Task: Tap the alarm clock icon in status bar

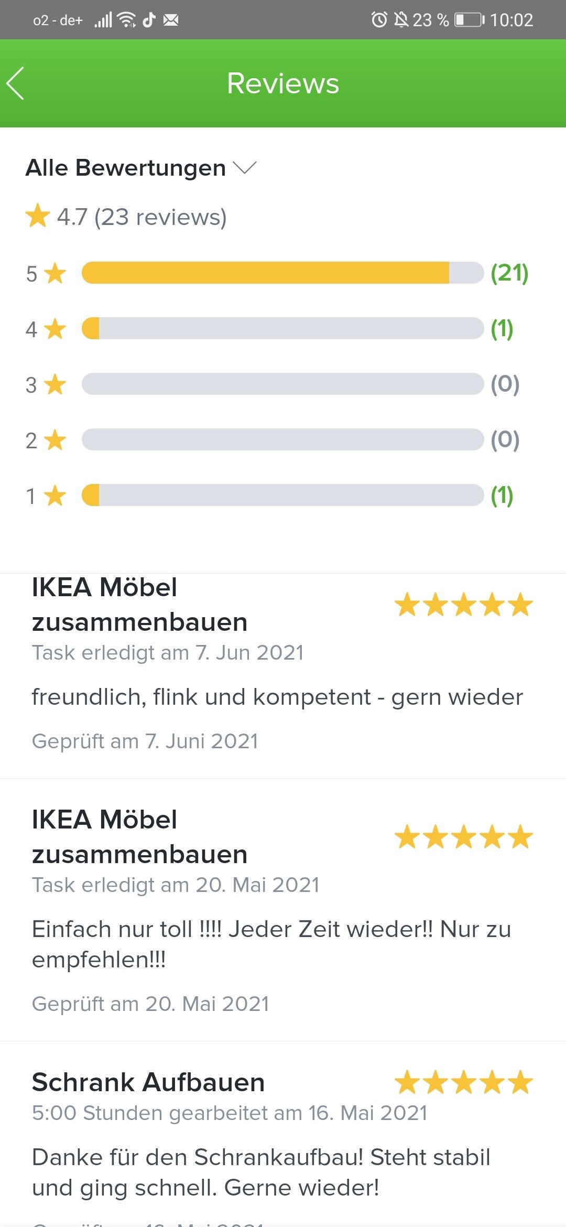Action: (379, 20)
